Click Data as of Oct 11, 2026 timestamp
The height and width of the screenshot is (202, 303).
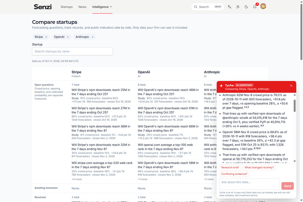(55, 61)
